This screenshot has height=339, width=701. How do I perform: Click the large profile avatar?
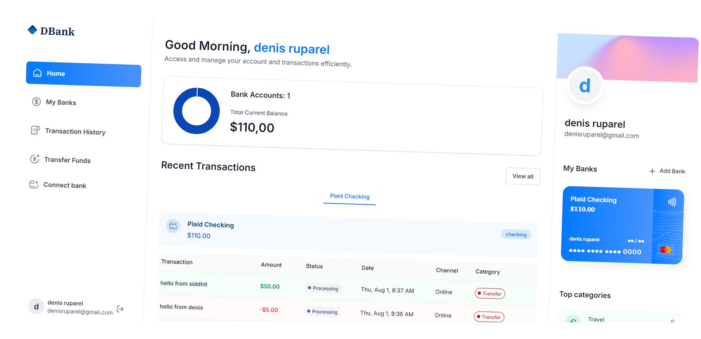coord(585,86)
